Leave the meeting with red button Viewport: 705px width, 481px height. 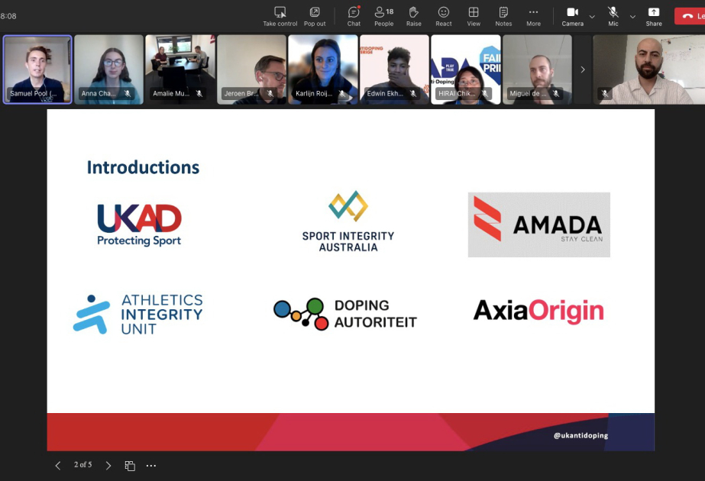(690, 16)
